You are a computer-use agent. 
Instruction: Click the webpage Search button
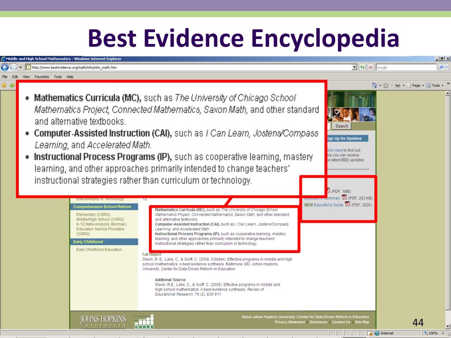pos(341,126)
